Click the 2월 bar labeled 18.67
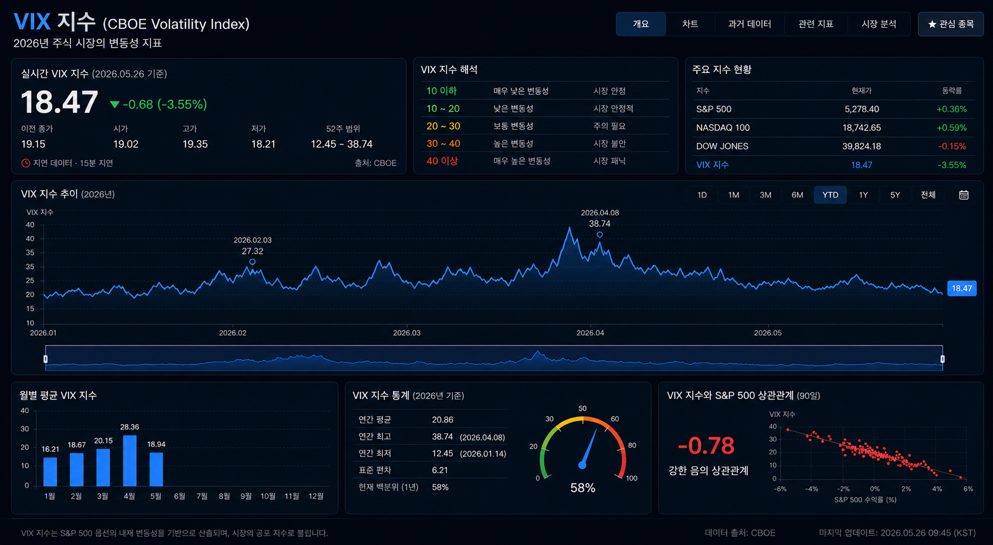Viewport: 993px width, 545px height. [77, 469]
